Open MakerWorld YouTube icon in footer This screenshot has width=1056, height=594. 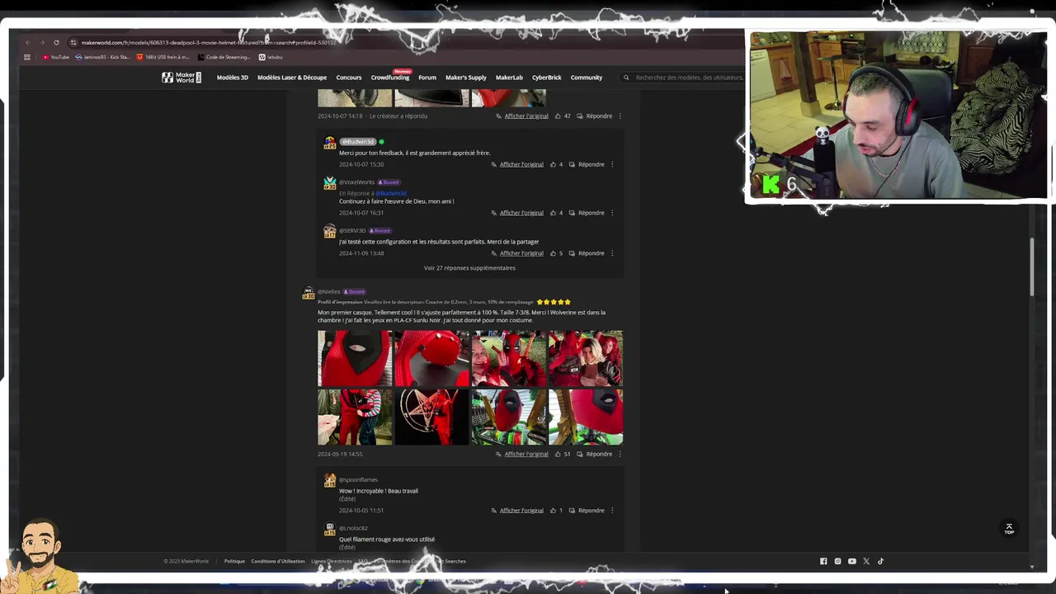click(x=851, y=562)
